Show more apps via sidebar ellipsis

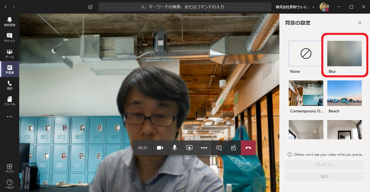10,117
